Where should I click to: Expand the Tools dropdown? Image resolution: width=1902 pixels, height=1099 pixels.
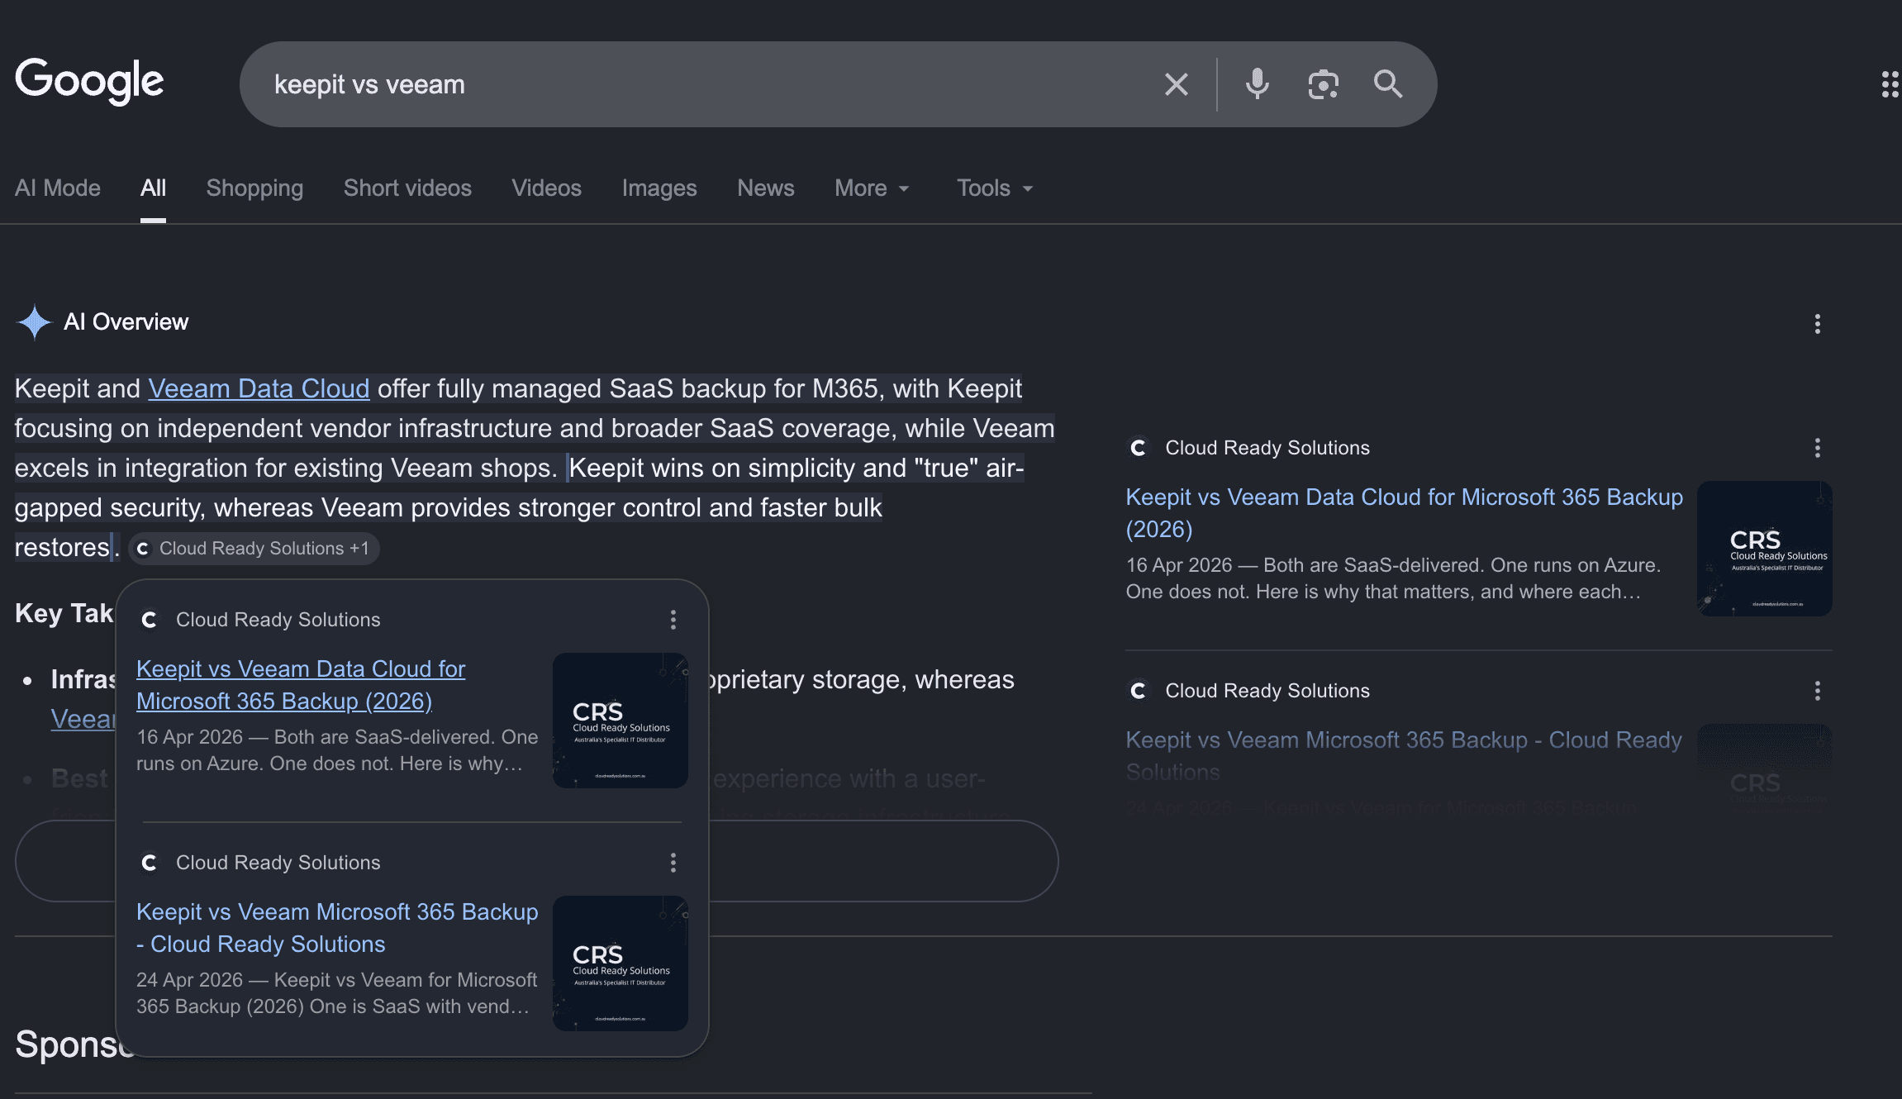point(995,188)
